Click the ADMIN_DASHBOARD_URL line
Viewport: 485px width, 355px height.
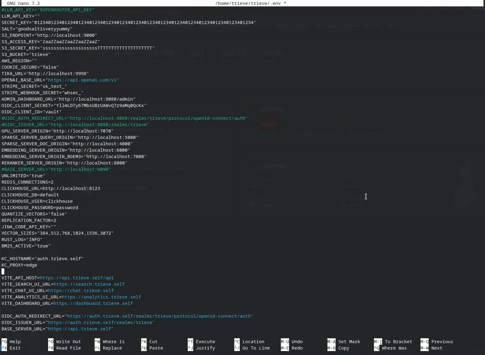click(x=68, y=99)
